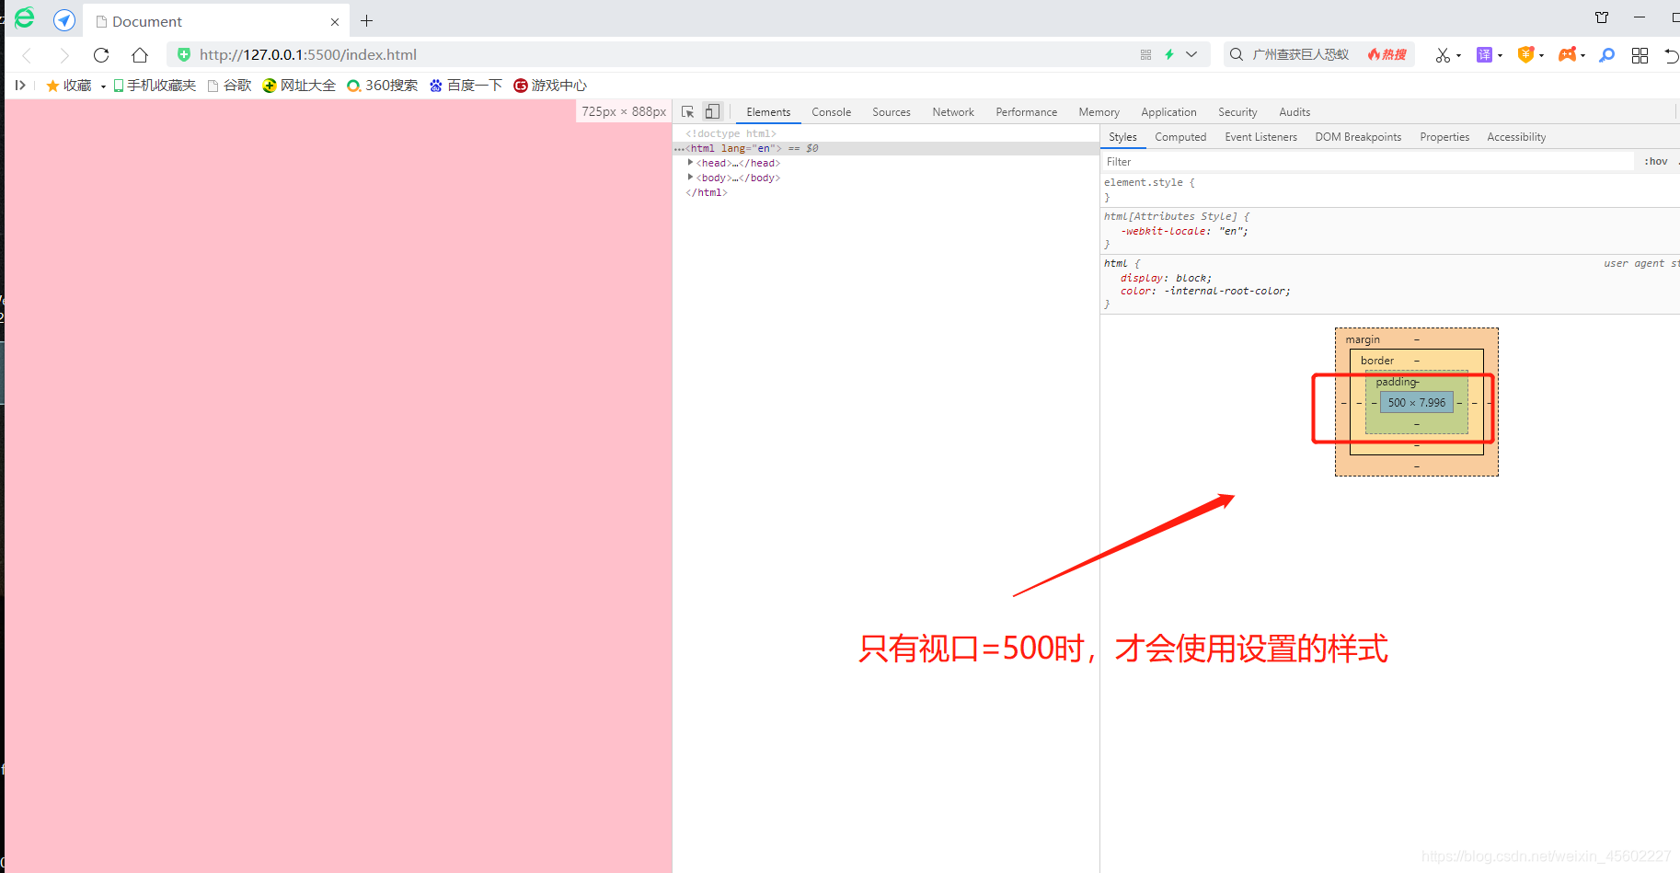The height and width of the screenshot is (873, 1680).
Task: Go back to the previous page
Action: point(28,55)
